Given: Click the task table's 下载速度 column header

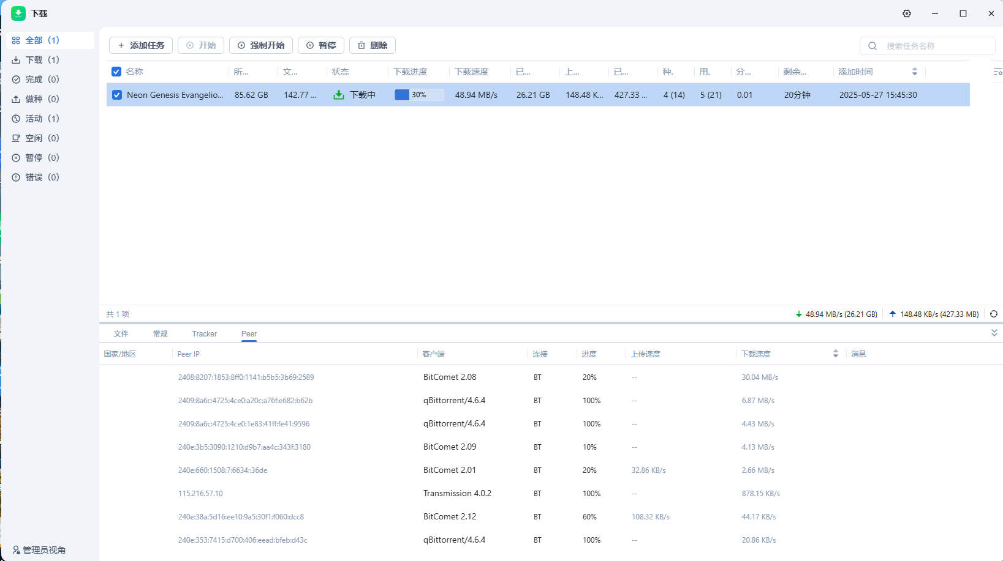Looking at the screenshot, I should 472,72.
